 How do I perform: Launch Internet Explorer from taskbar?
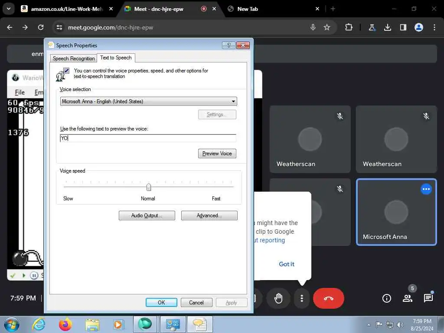[39, 324]
